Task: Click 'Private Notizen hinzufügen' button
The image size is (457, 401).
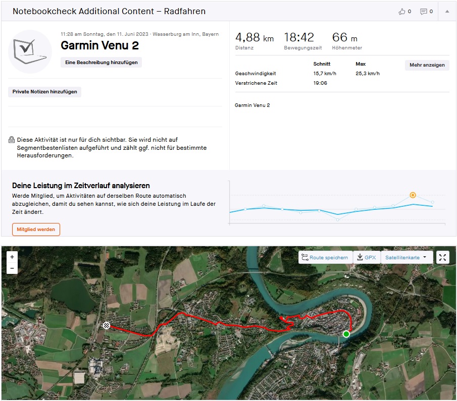Action: (x=44, y=92)
